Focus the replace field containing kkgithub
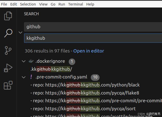This screenshot has height=117, width=162. (93, 38)
